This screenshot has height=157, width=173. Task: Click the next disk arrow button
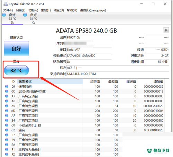click(x=166, y=30)
